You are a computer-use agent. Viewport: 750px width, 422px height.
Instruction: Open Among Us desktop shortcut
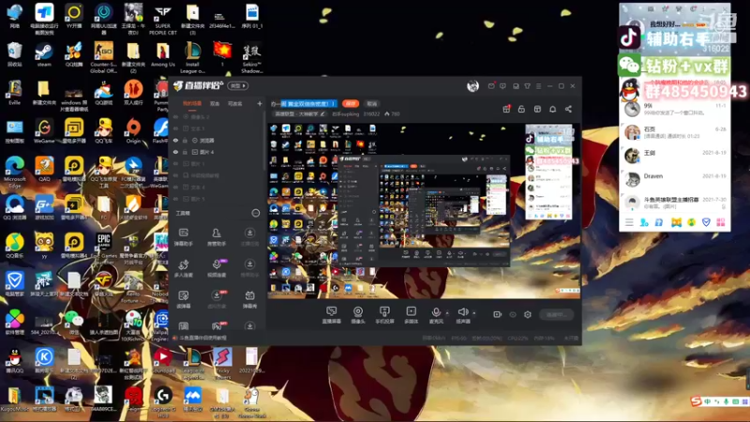click(162, 54)
